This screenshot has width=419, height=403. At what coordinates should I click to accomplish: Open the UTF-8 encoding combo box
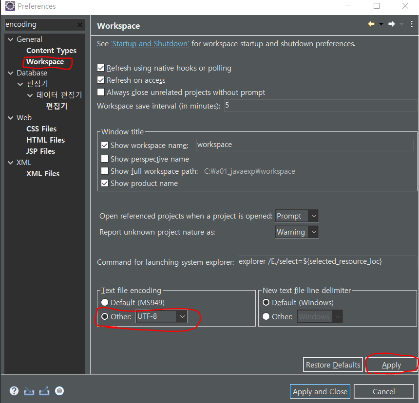161,316
